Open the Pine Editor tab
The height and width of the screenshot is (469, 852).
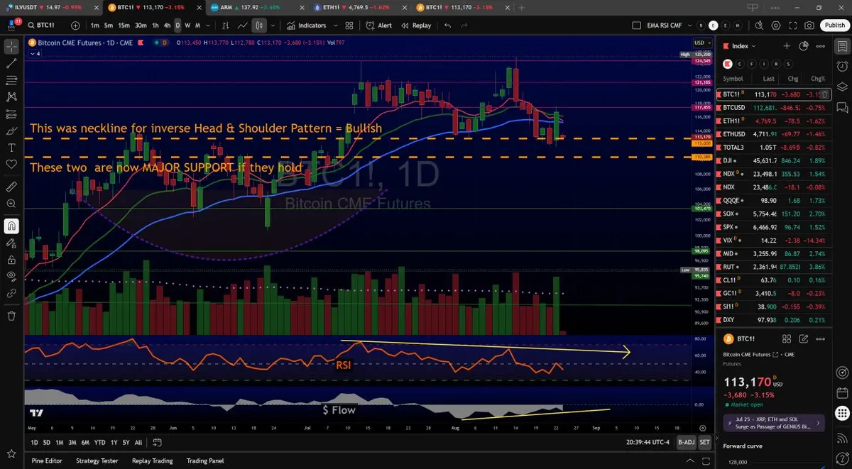point(47,460)
